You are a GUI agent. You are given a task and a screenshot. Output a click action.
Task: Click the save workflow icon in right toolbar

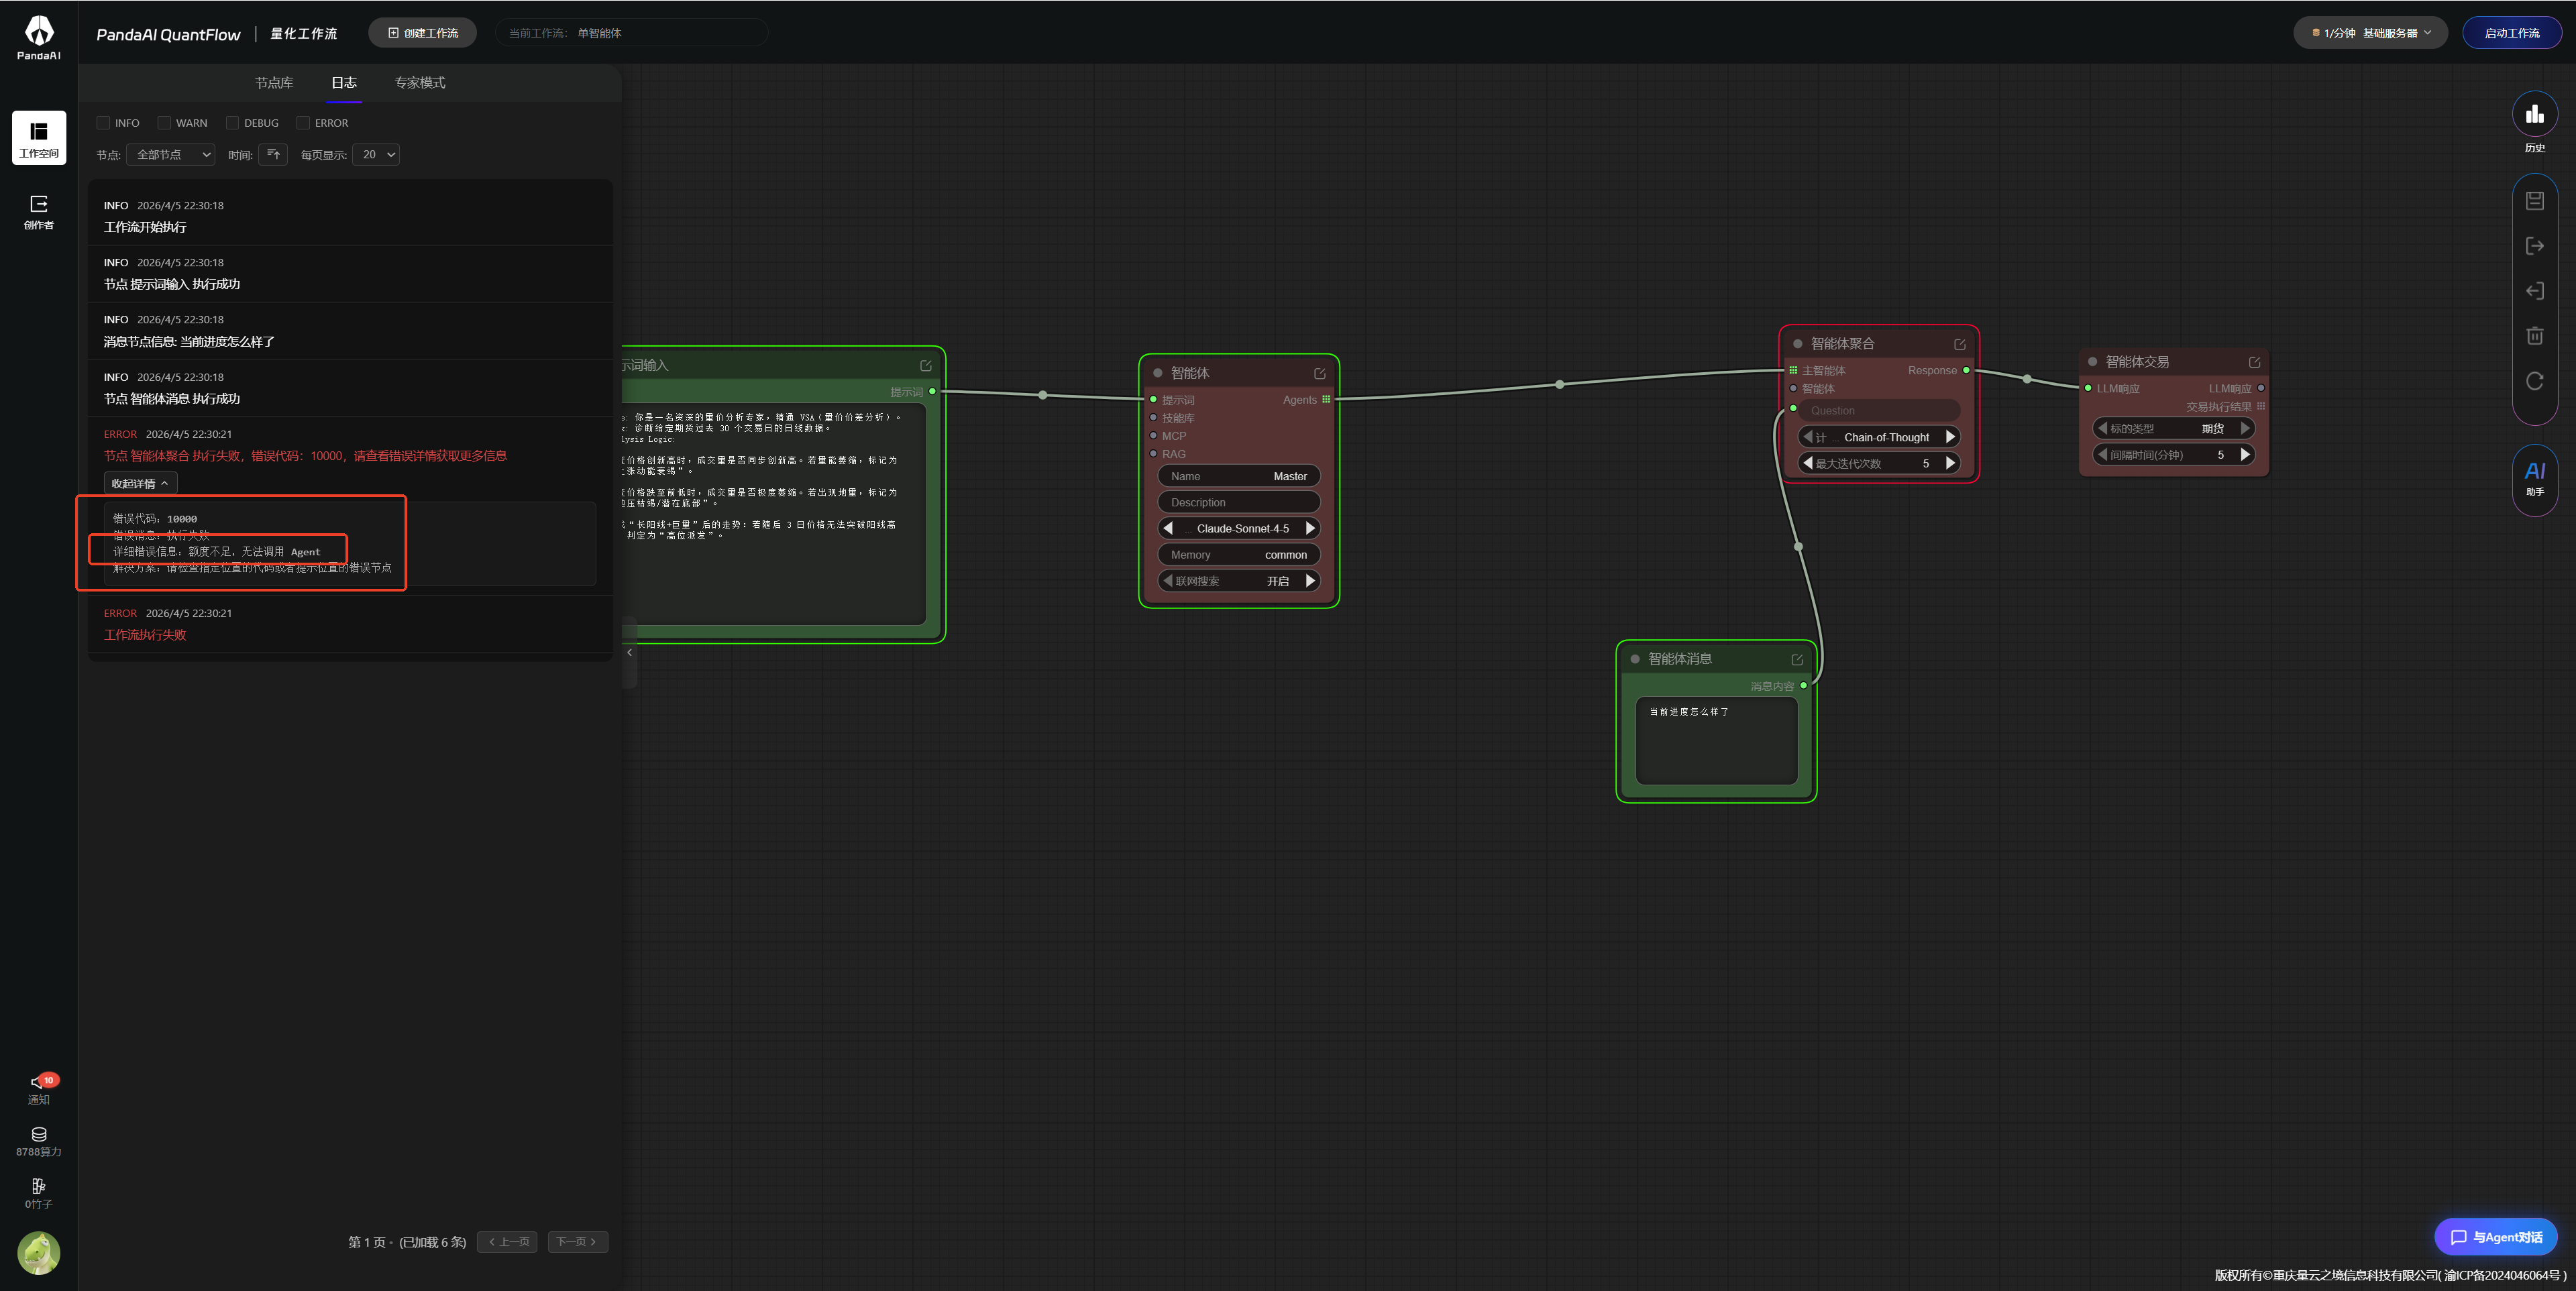[2534, 201]
